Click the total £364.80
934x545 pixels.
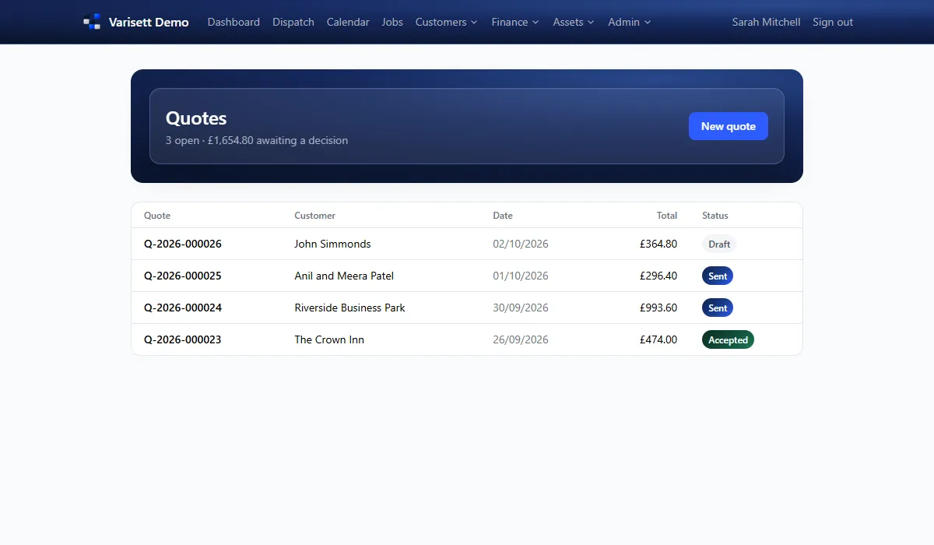(x=658, y=244)
